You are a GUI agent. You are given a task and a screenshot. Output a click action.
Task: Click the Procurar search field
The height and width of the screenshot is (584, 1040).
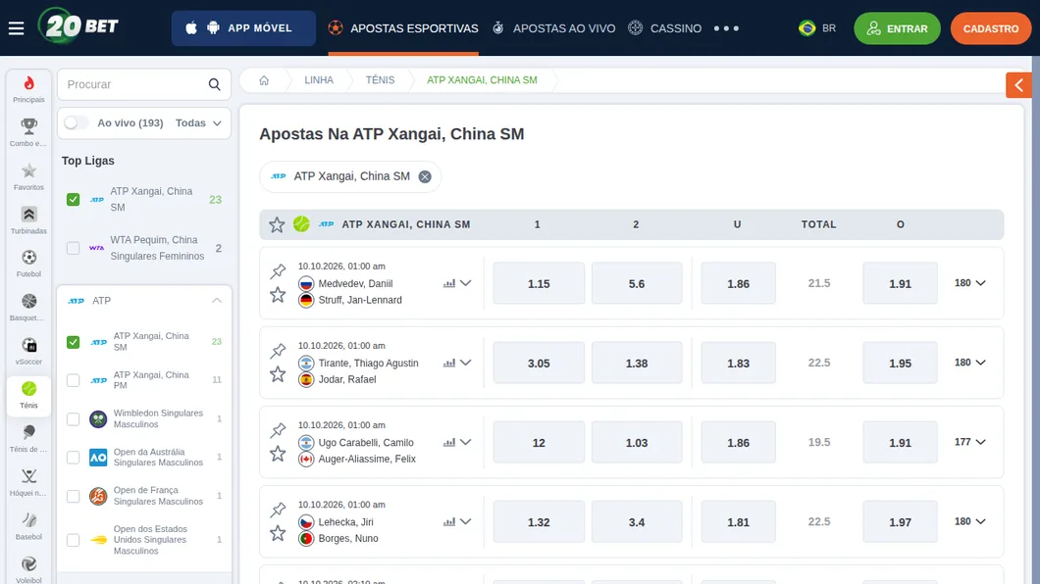(144, 84)
